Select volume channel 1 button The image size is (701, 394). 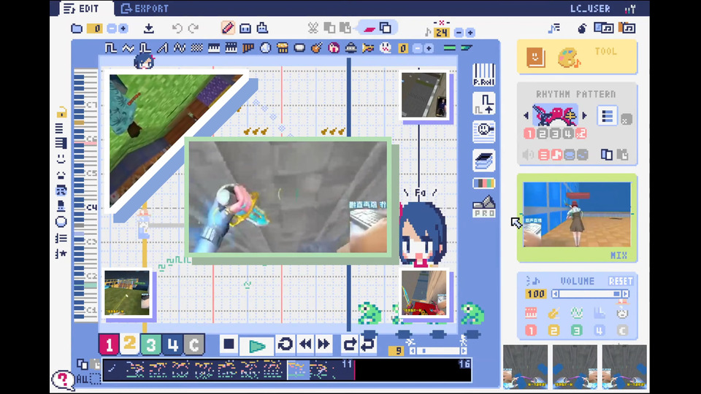531,331
